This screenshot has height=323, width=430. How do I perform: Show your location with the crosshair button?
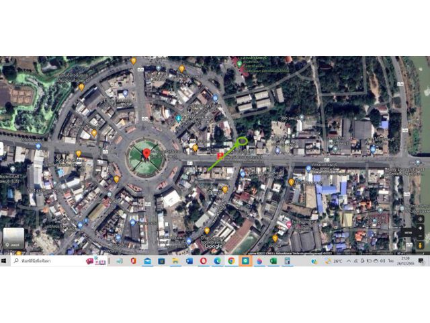click(x=420, y=219)
